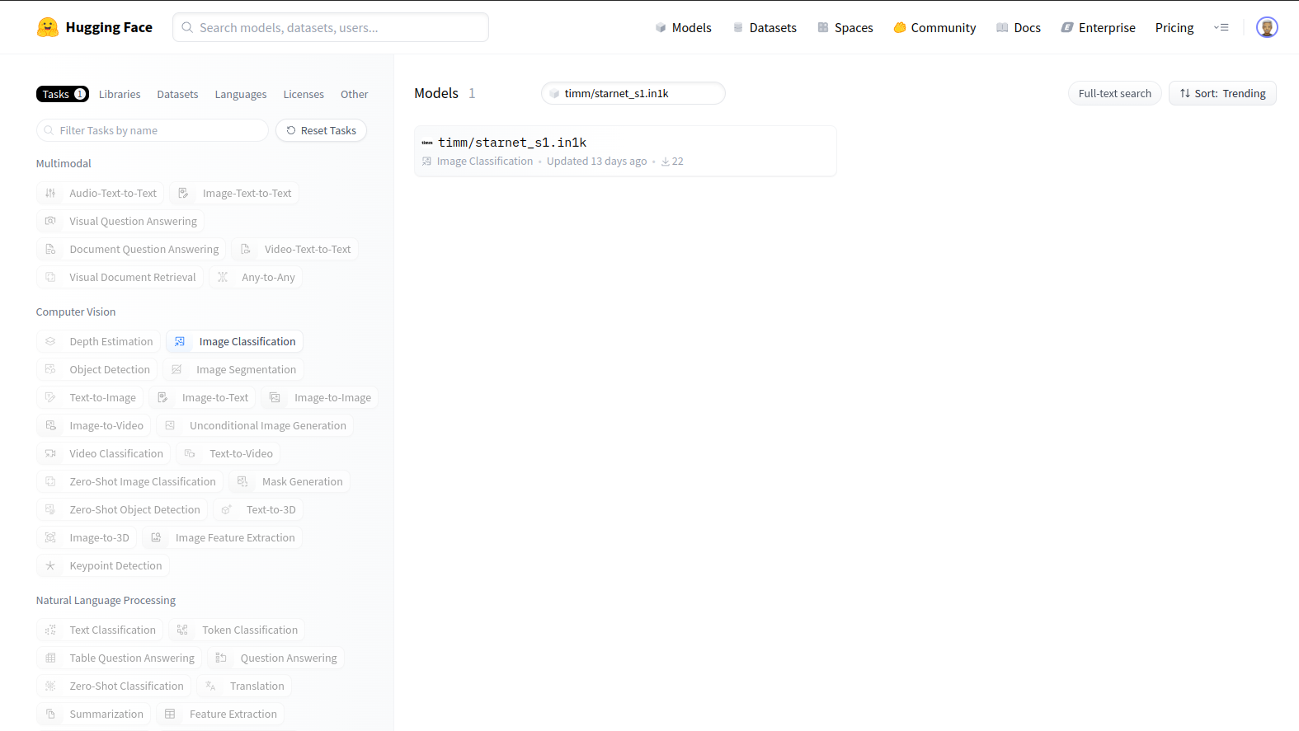Click the Token Classification icon

[x=182, y=630]
